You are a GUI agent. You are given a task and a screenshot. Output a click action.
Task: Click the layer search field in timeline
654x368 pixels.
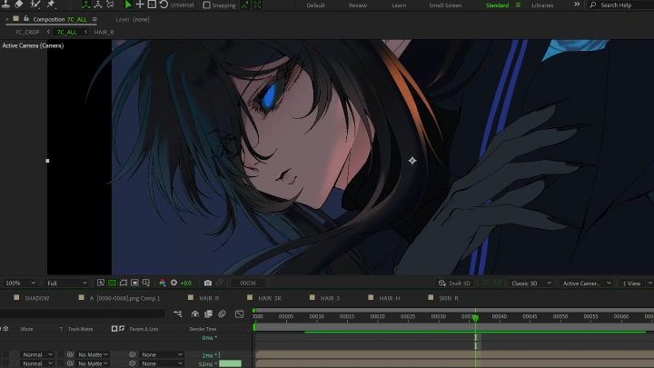83,313
